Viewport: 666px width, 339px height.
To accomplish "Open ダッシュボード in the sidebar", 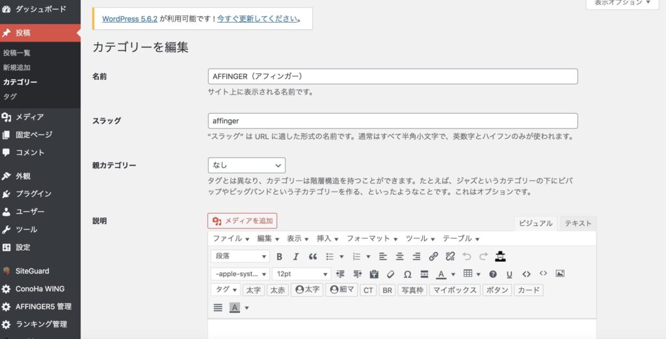I will 40,9.
